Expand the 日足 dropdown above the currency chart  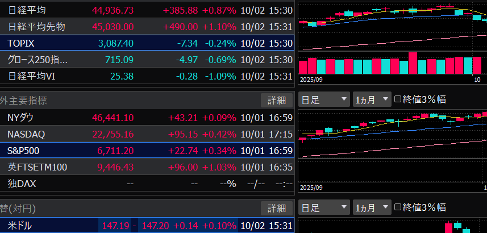[323, 207]
